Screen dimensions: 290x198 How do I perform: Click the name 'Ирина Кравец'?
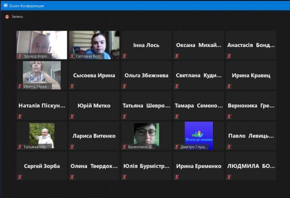coord(251,75)
